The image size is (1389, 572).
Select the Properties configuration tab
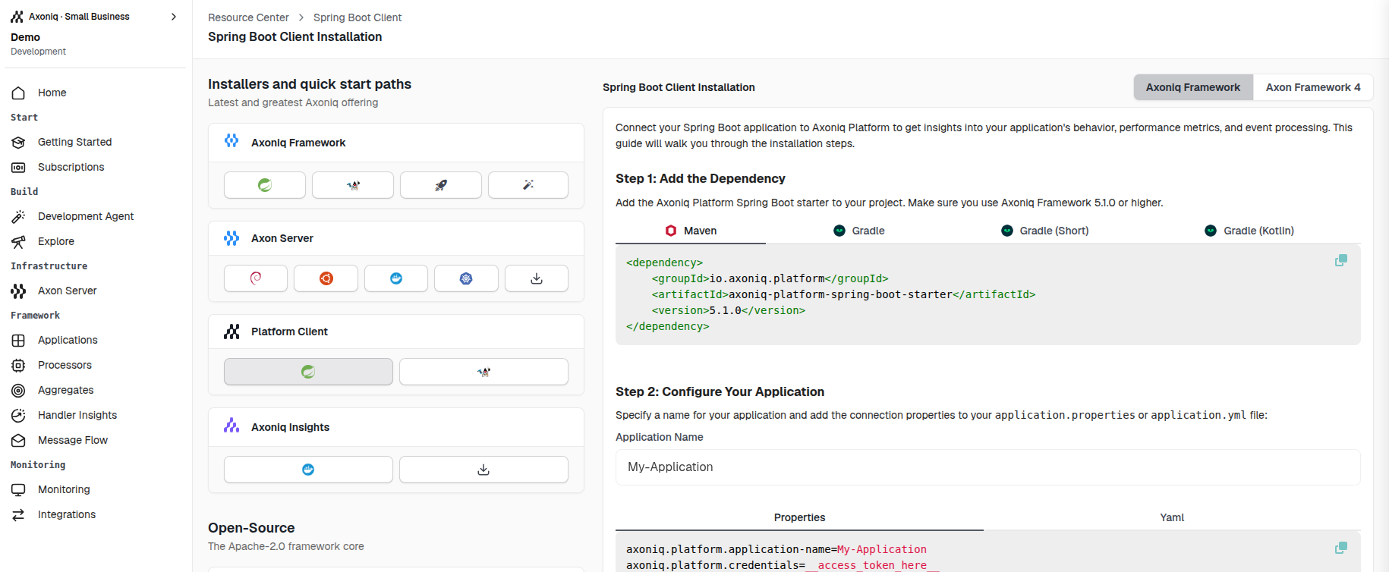799,517
